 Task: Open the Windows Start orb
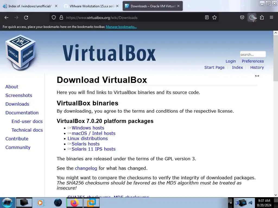click(7, 203)
